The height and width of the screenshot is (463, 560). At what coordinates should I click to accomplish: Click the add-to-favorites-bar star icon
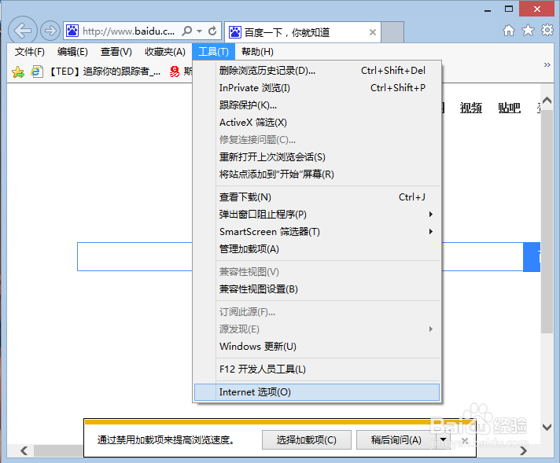18,72
